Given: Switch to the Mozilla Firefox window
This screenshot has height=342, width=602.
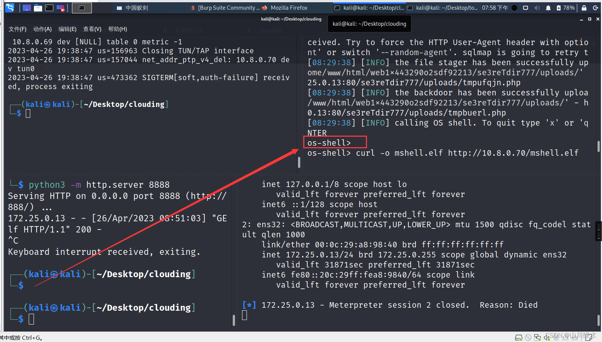Looking at the screenshot, I should tap(285, 8).
